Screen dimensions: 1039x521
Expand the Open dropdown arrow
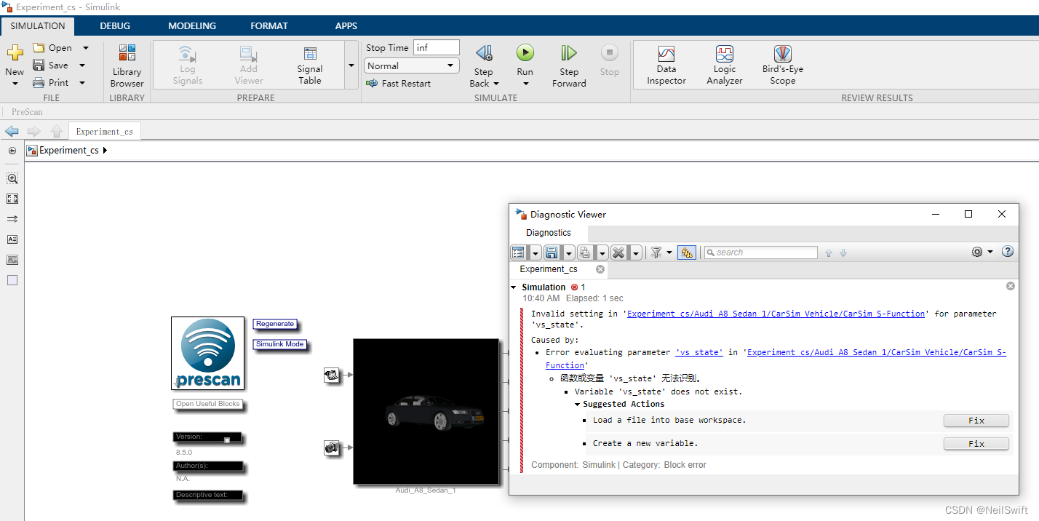(85, 48)
